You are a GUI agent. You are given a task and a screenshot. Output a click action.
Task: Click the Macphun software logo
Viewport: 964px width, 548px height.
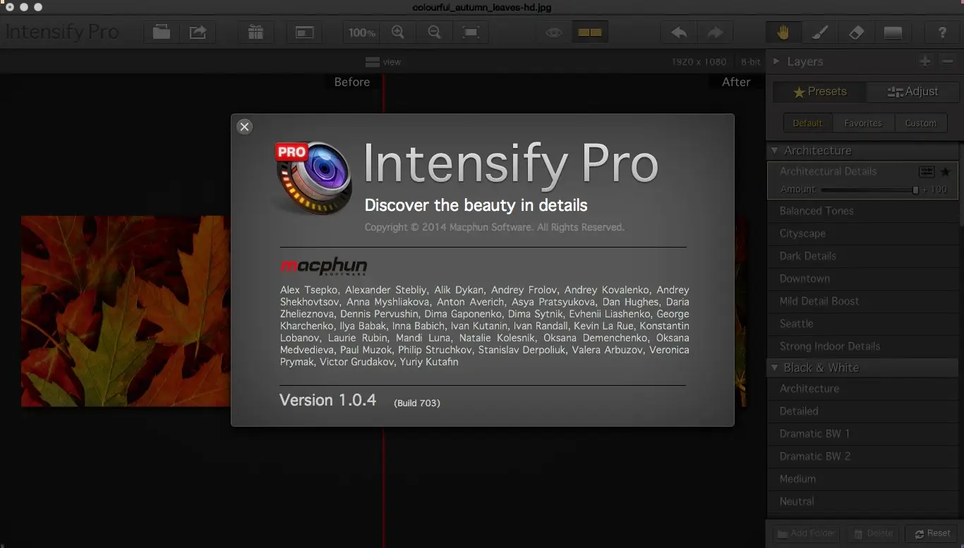pyautogui.click(x=323, y=266)
